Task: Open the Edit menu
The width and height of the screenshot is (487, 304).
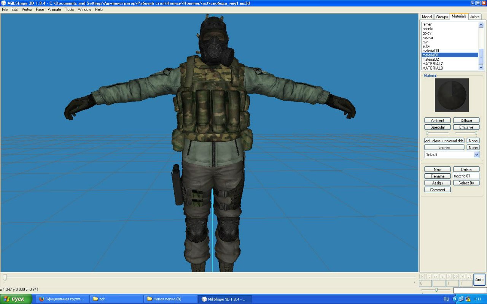Action: (14, 9)
